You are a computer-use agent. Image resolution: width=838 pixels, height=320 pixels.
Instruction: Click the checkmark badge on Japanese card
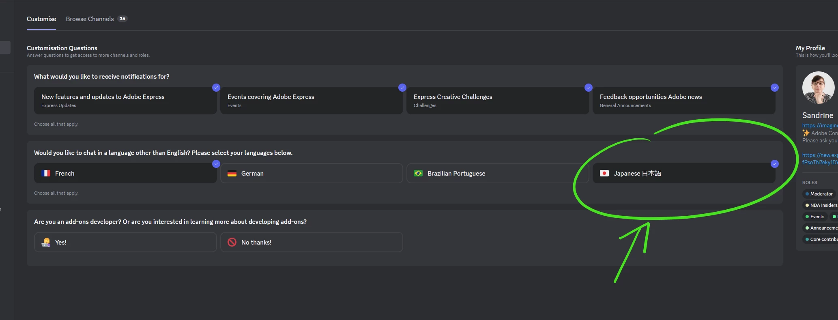point(775,164)
